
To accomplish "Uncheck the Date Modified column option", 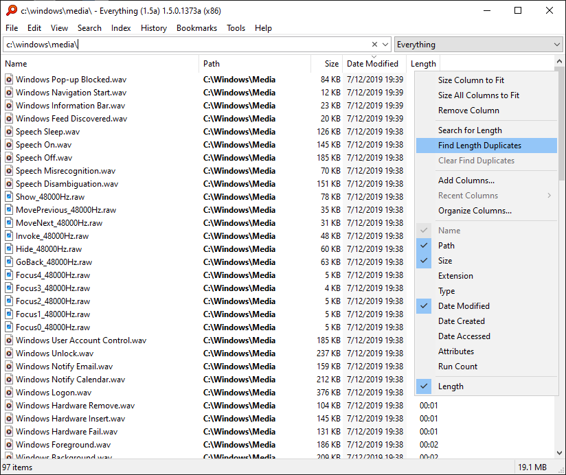I will 486,306.
